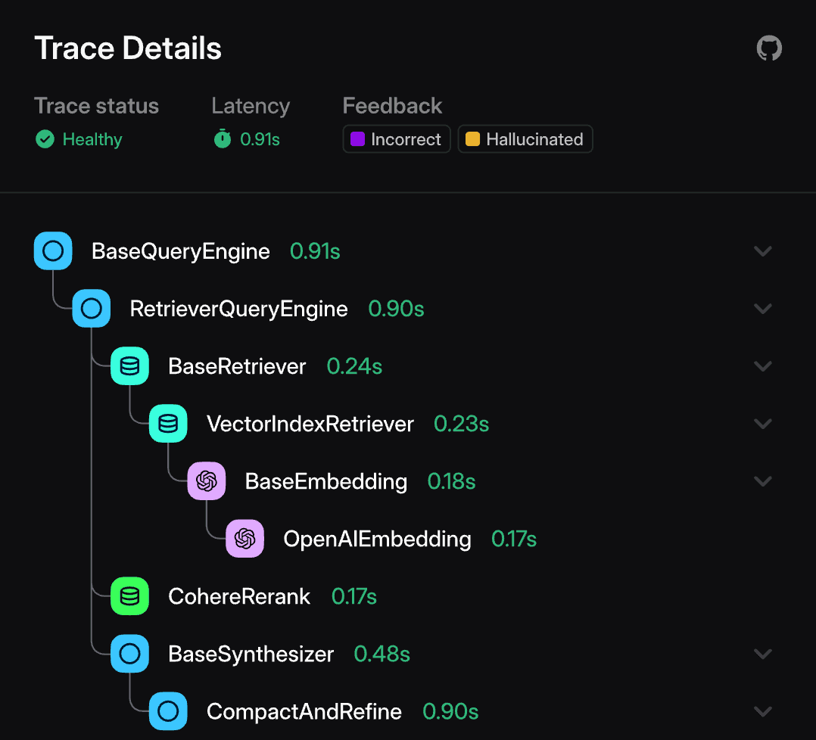Click the CohereRerank green database icon
This screenshot has height=740, width=816.
[130, 596]
